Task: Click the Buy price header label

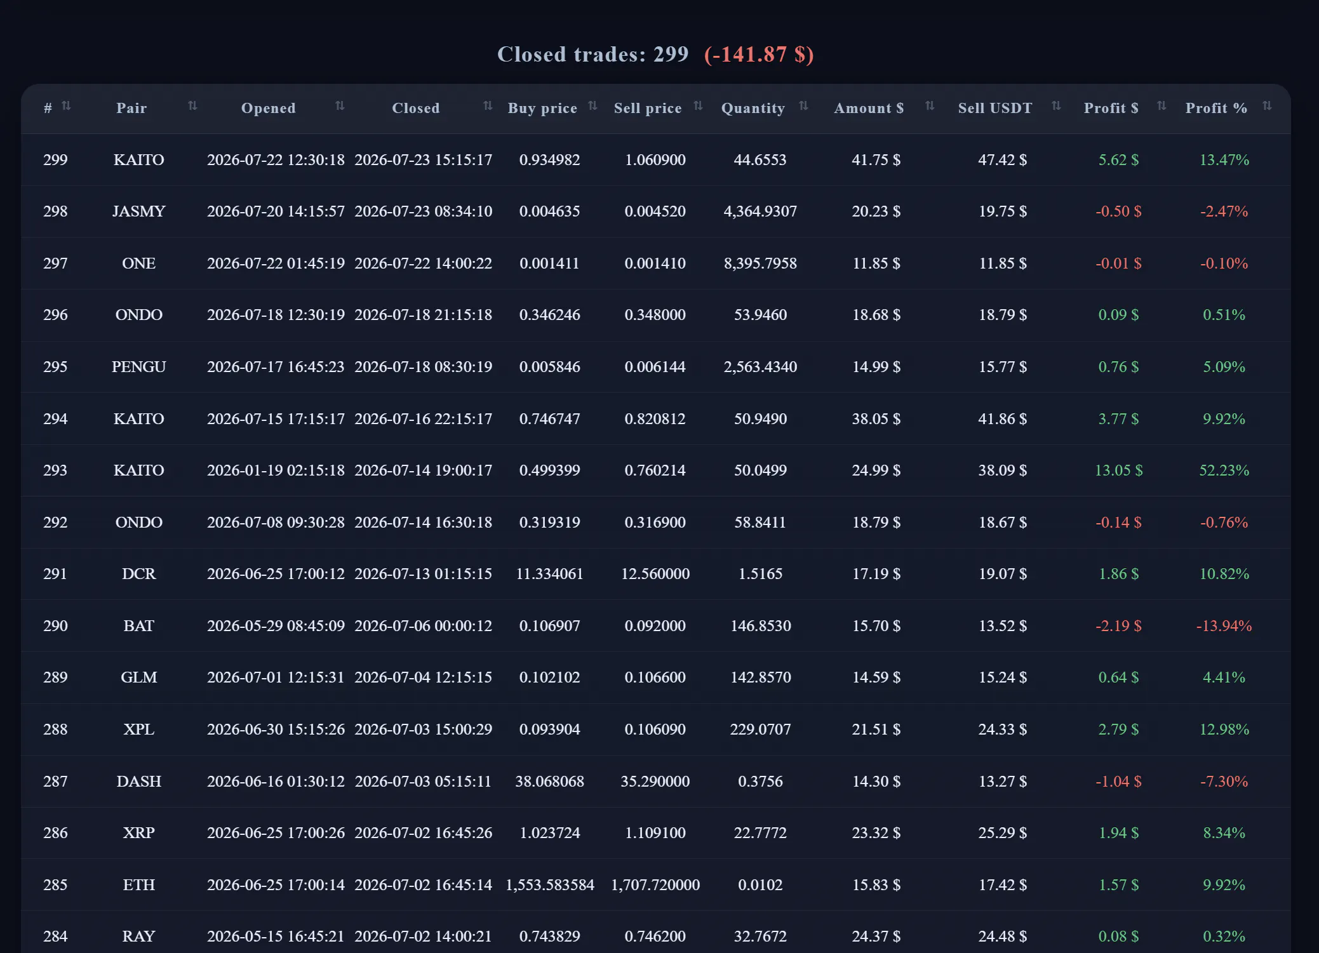Action: [x=542, y=108]
